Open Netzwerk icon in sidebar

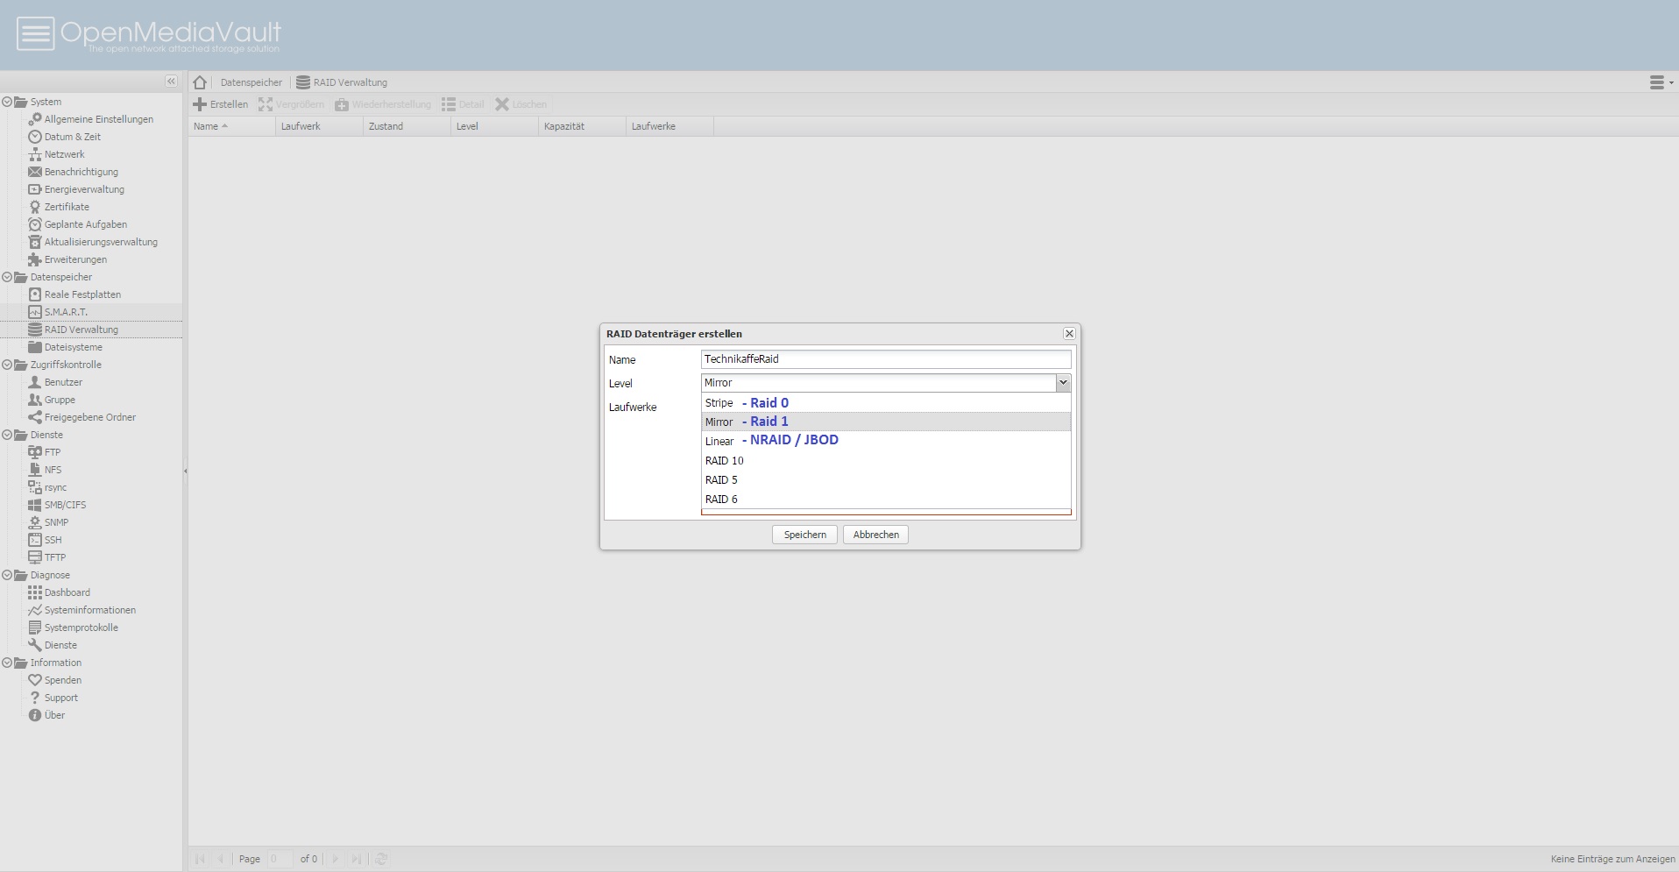pos(35,154)
